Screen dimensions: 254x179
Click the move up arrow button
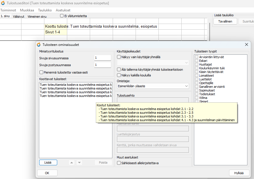(72, 162)
